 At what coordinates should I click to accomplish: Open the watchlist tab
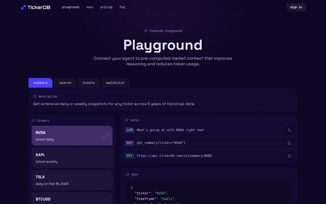point(115,83)
